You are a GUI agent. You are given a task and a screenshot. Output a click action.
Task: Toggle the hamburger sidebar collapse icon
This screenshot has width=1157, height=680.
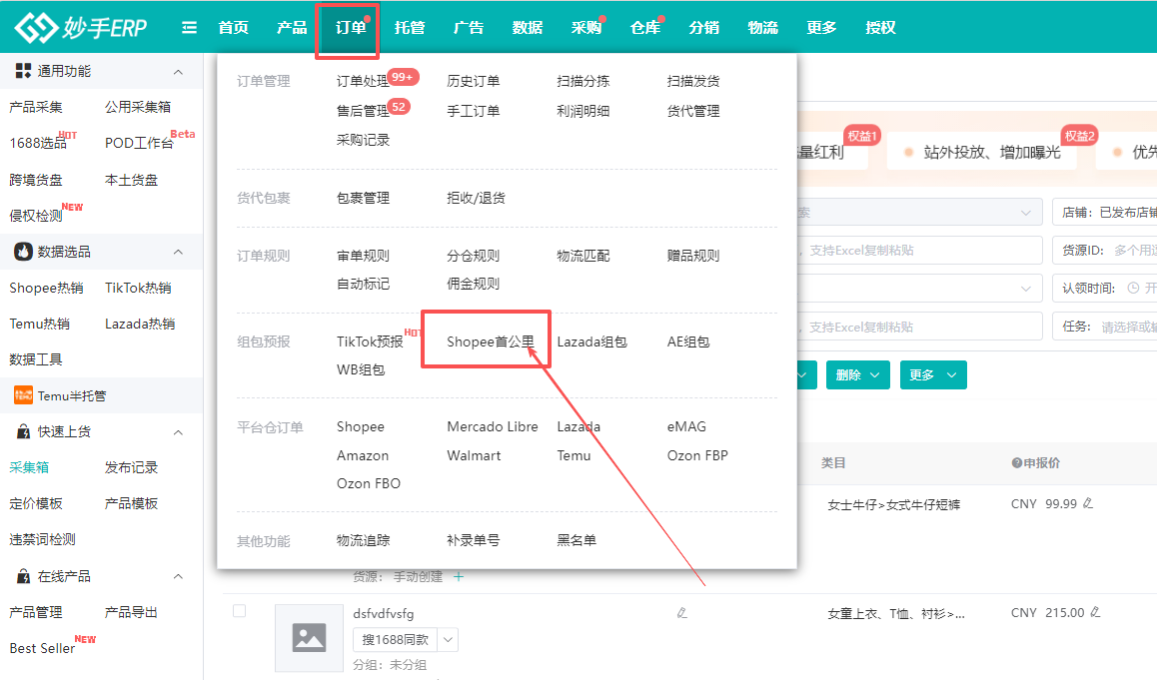(190, 28)
